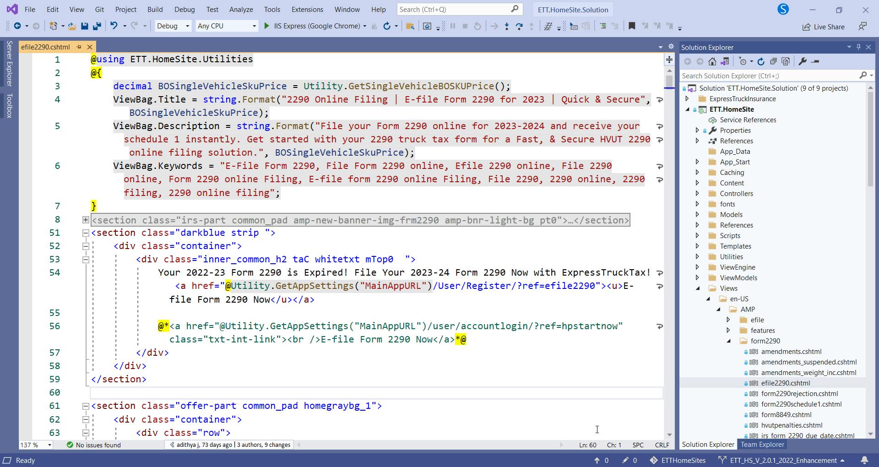Collapse the form2290 folder node
Viewport: 879px width, 467px height.
[x=728, y=341]
